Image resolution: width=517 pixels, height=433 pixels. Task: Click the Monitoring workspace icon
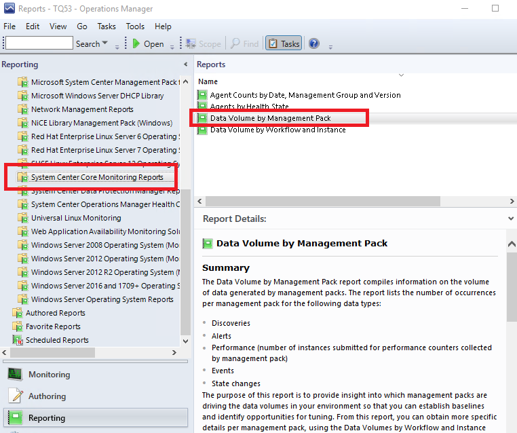[15, 374]
